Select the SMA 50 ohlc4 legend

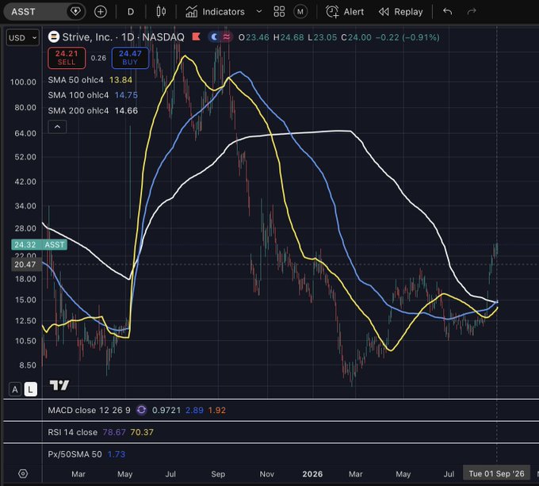coord(75,80)
